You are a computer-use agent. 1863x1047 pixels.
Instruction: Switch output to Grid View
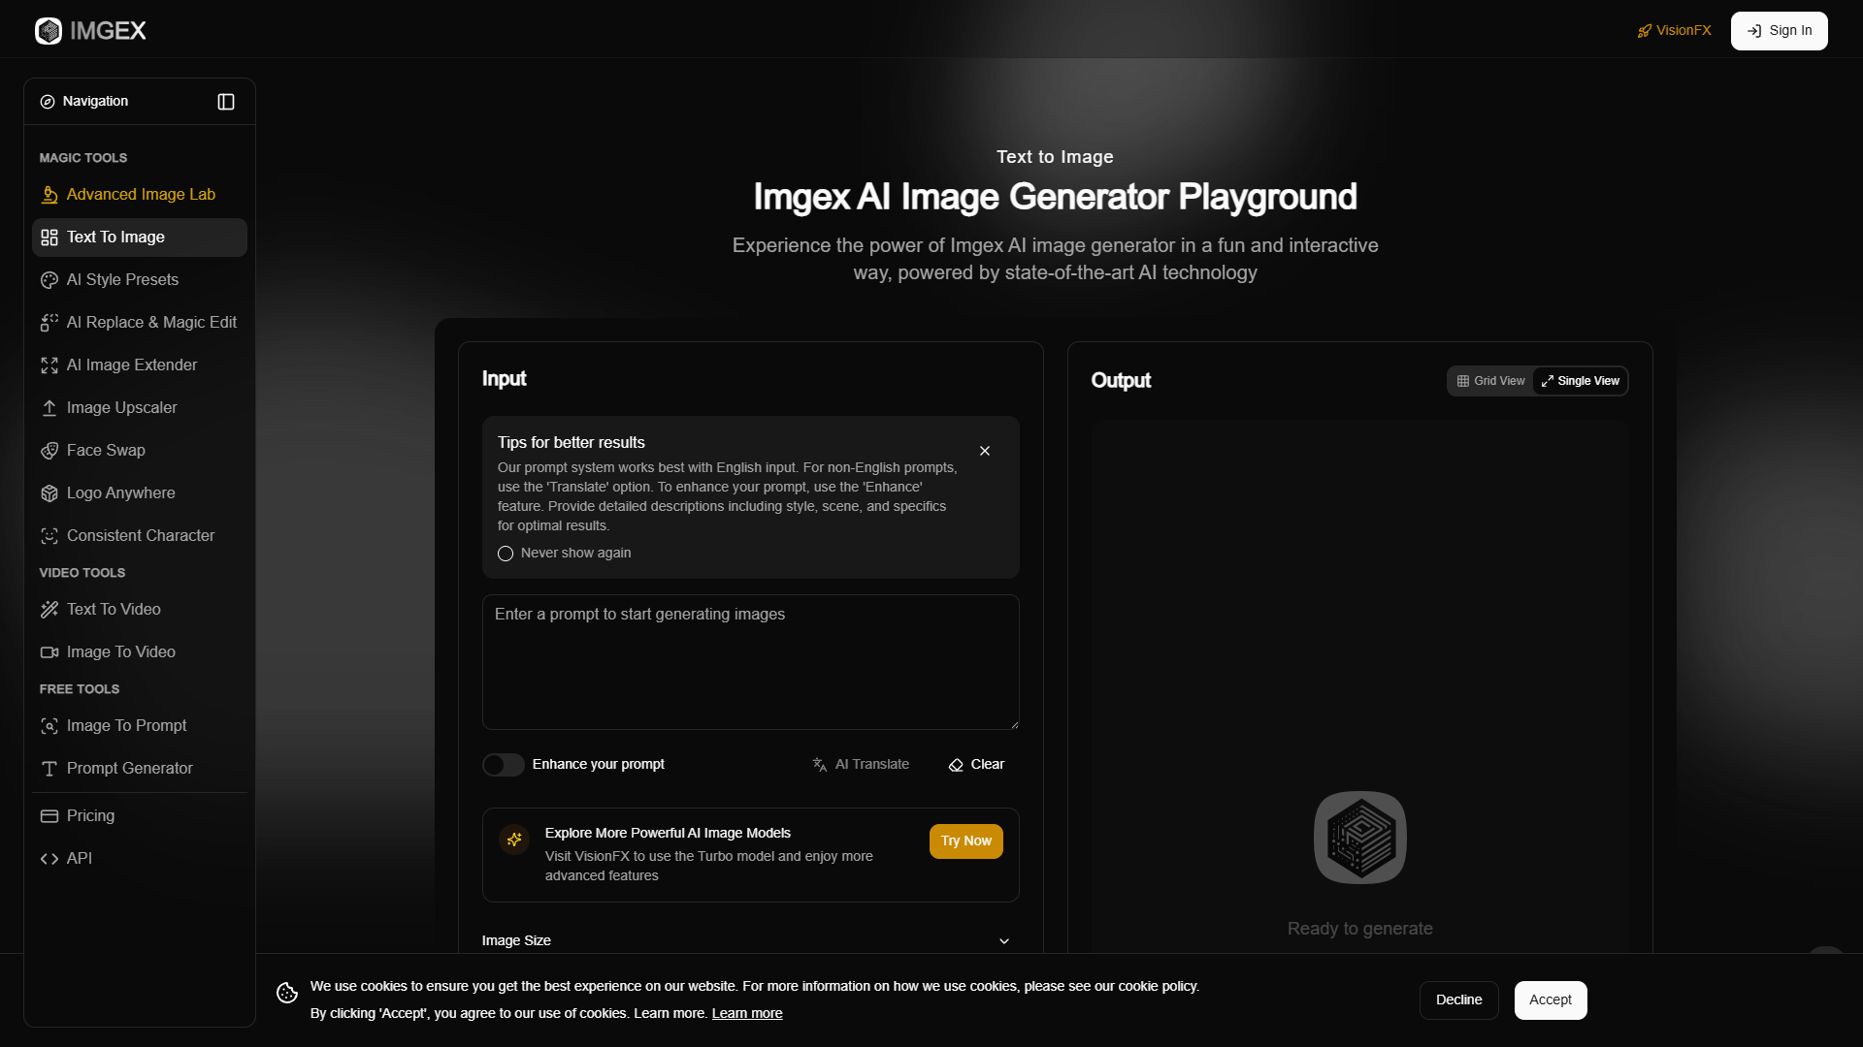point(1491,381)
